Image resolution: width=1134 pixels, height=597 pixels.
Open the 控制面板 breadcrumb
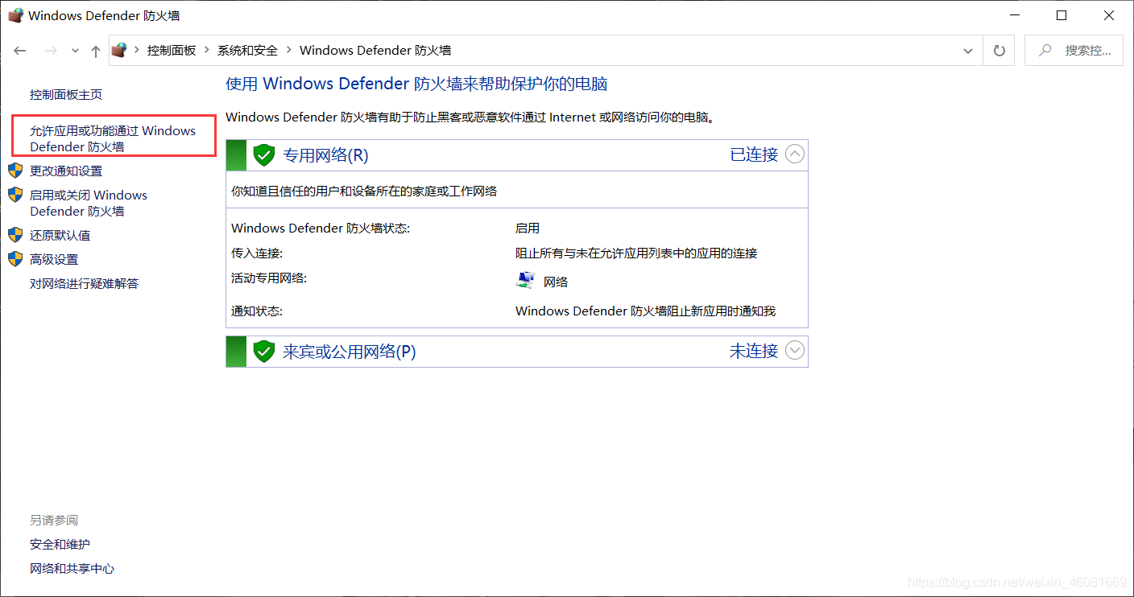click(172, 50)
